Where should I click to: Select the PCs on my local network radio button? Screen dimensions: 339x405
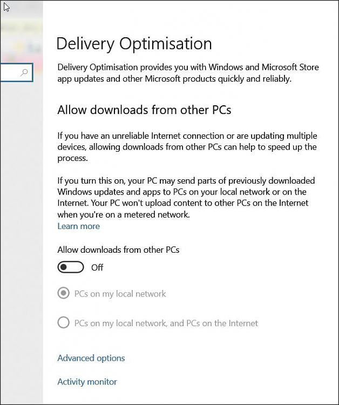pos(64,294)
